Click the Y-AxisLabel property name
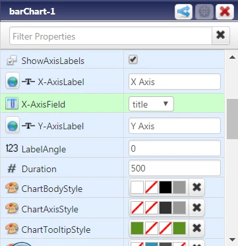This screenshot has width=238, height=246. tap(61, 126)
